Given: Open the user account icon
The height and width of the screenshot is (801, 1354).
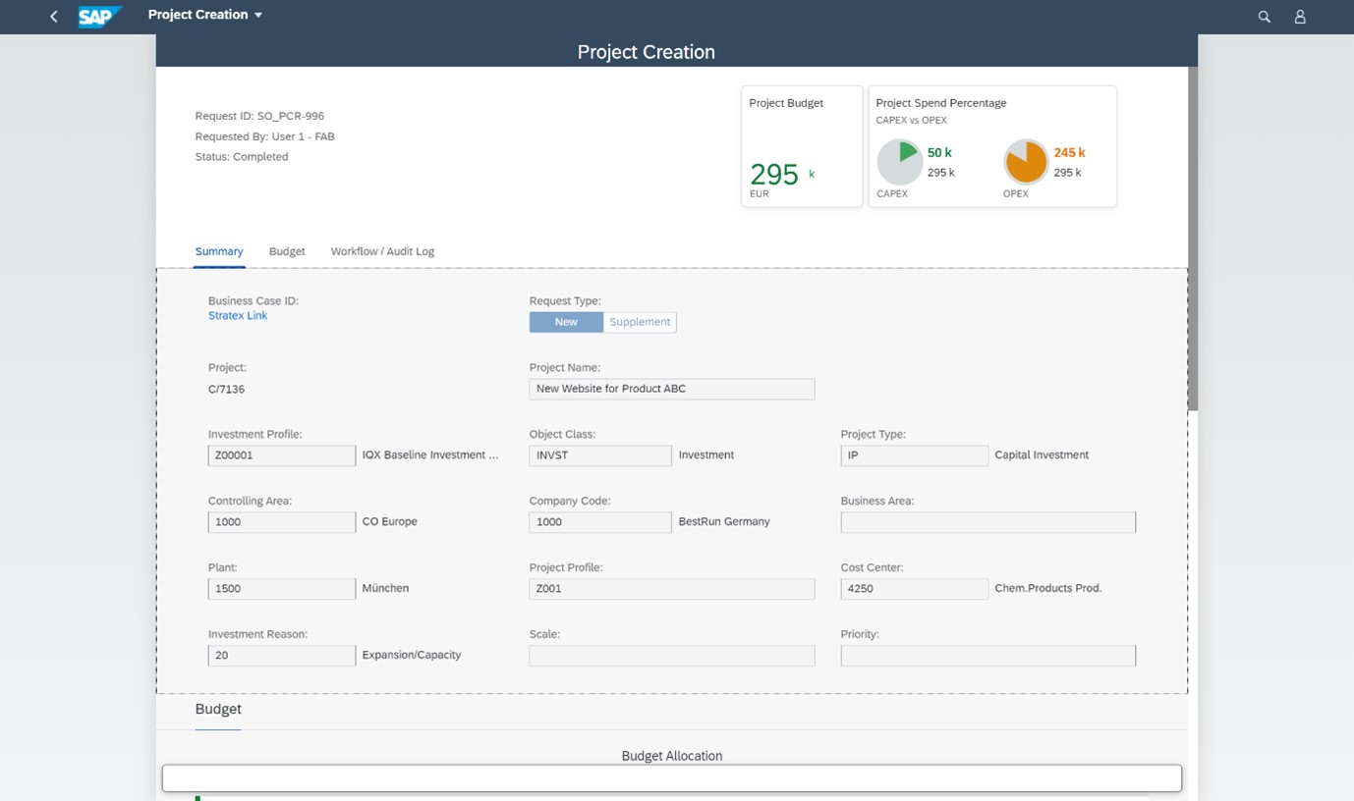Looking at the screenshot, I should (x=1300, y=16).
